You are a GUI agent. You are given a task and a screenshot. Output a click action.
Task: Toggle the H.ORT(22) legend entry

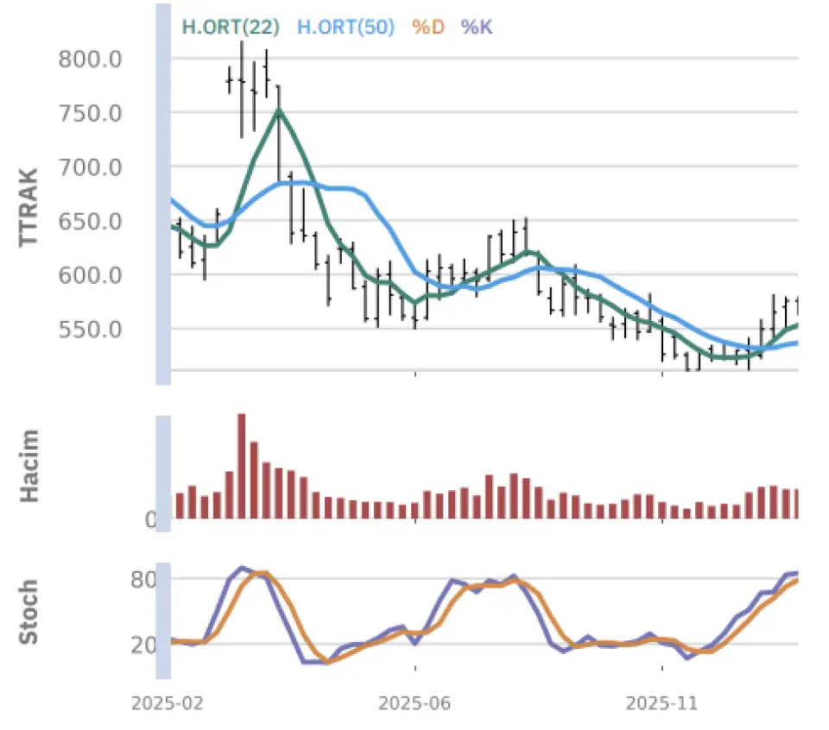point(231,27)
